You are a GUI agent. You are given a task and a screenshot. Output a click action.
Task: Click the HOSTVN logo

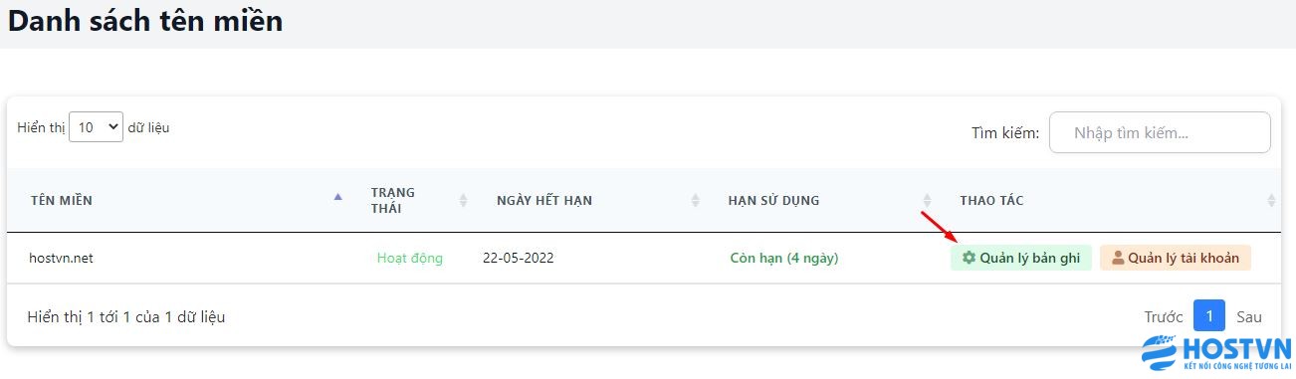coord(1216,354)
